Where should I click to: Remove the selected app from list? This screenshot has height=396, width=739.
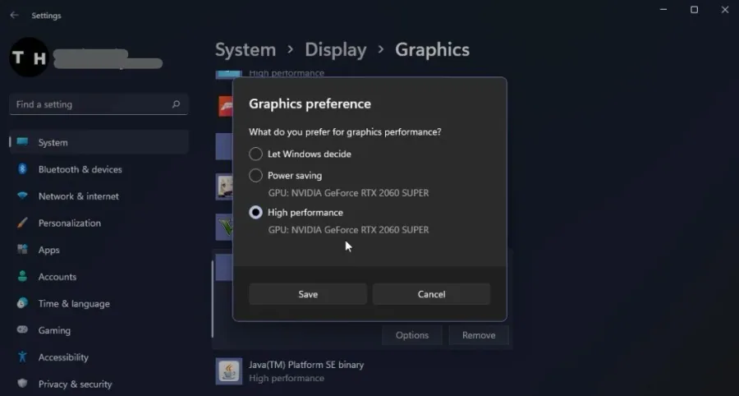pyautogui.click(x=479, y=335)
